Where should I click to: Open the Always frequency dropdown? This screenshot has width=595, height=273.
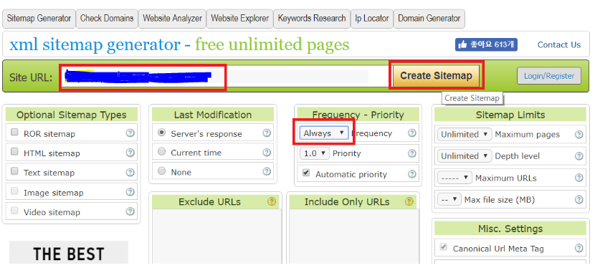coord(324,133)
